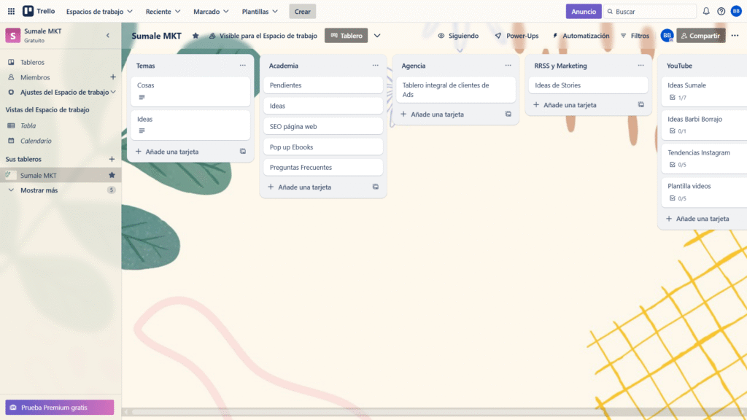Create card from template in Agencia list
This screenshot has height=420, width=747.
pyautogui.click(x=508, y=114)
